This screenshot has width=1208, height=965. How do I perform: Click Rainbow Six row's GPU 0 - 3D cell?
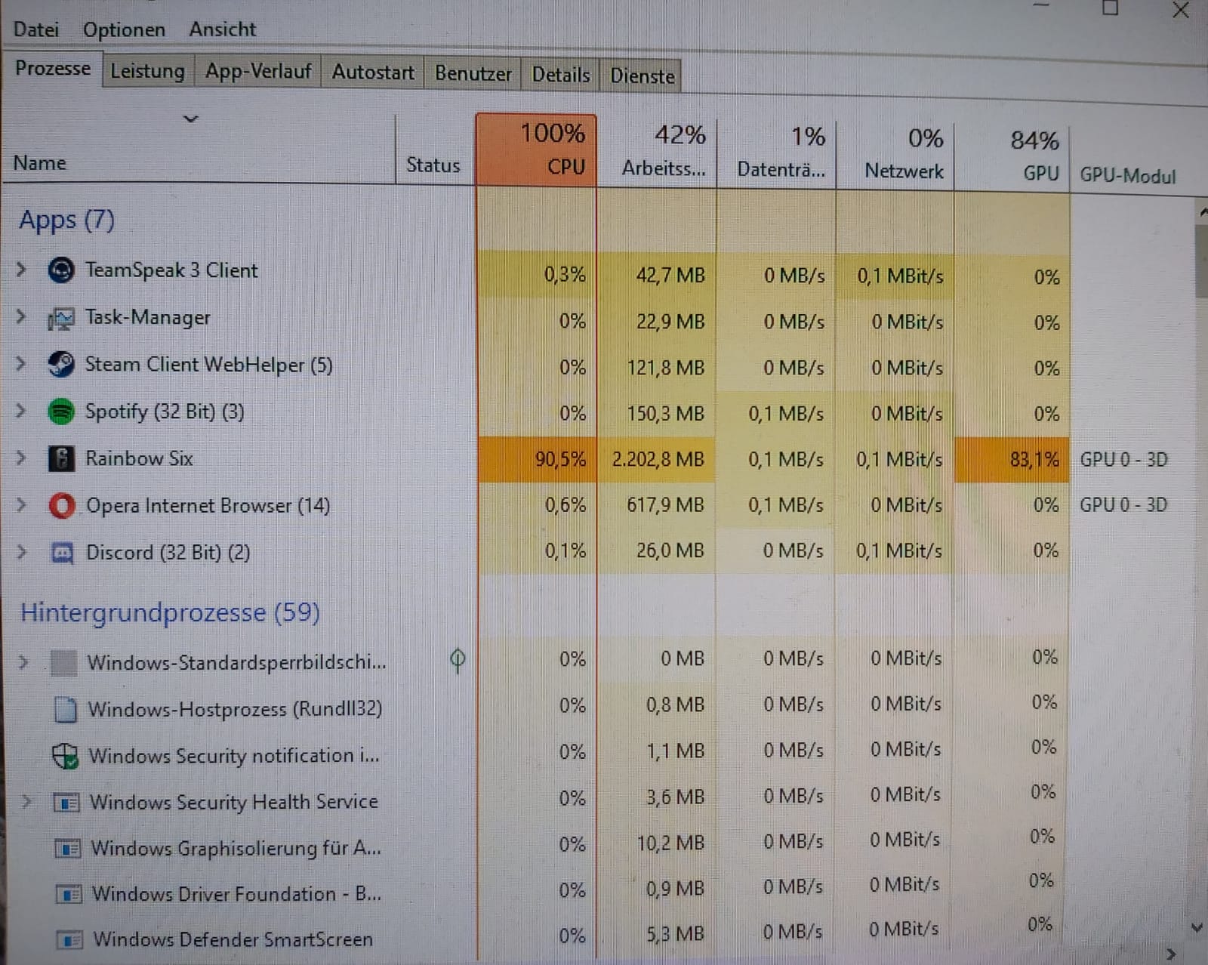click(1123, 460)
